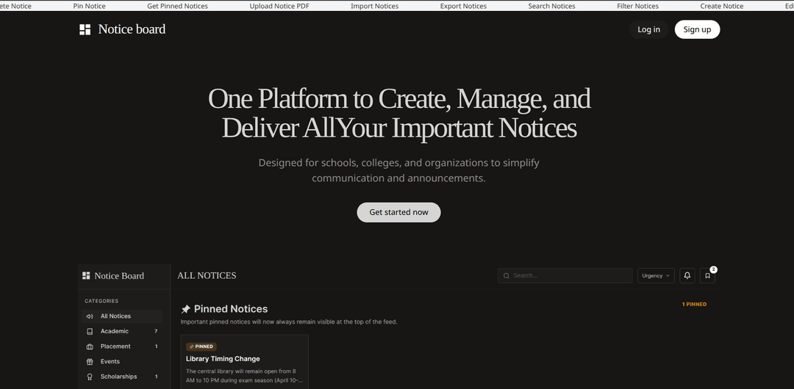The height and width of the screenshot is (389, 794).
Task: Click the megaphone icon beside All Notices
Action: coord(90,316)
